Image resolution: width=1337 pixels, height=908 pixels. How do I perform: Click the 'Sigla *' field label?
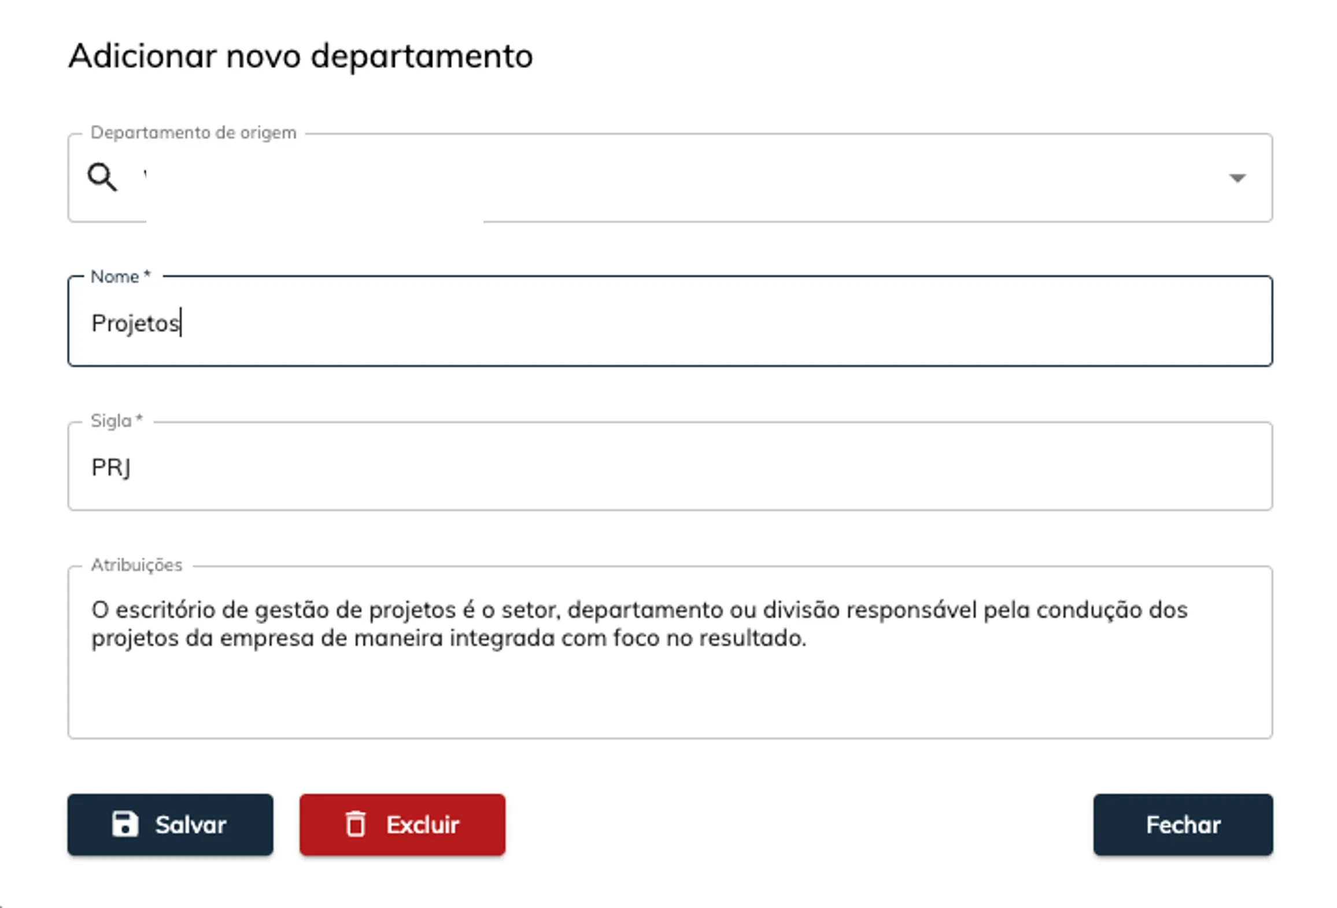(x=116, y=421)
